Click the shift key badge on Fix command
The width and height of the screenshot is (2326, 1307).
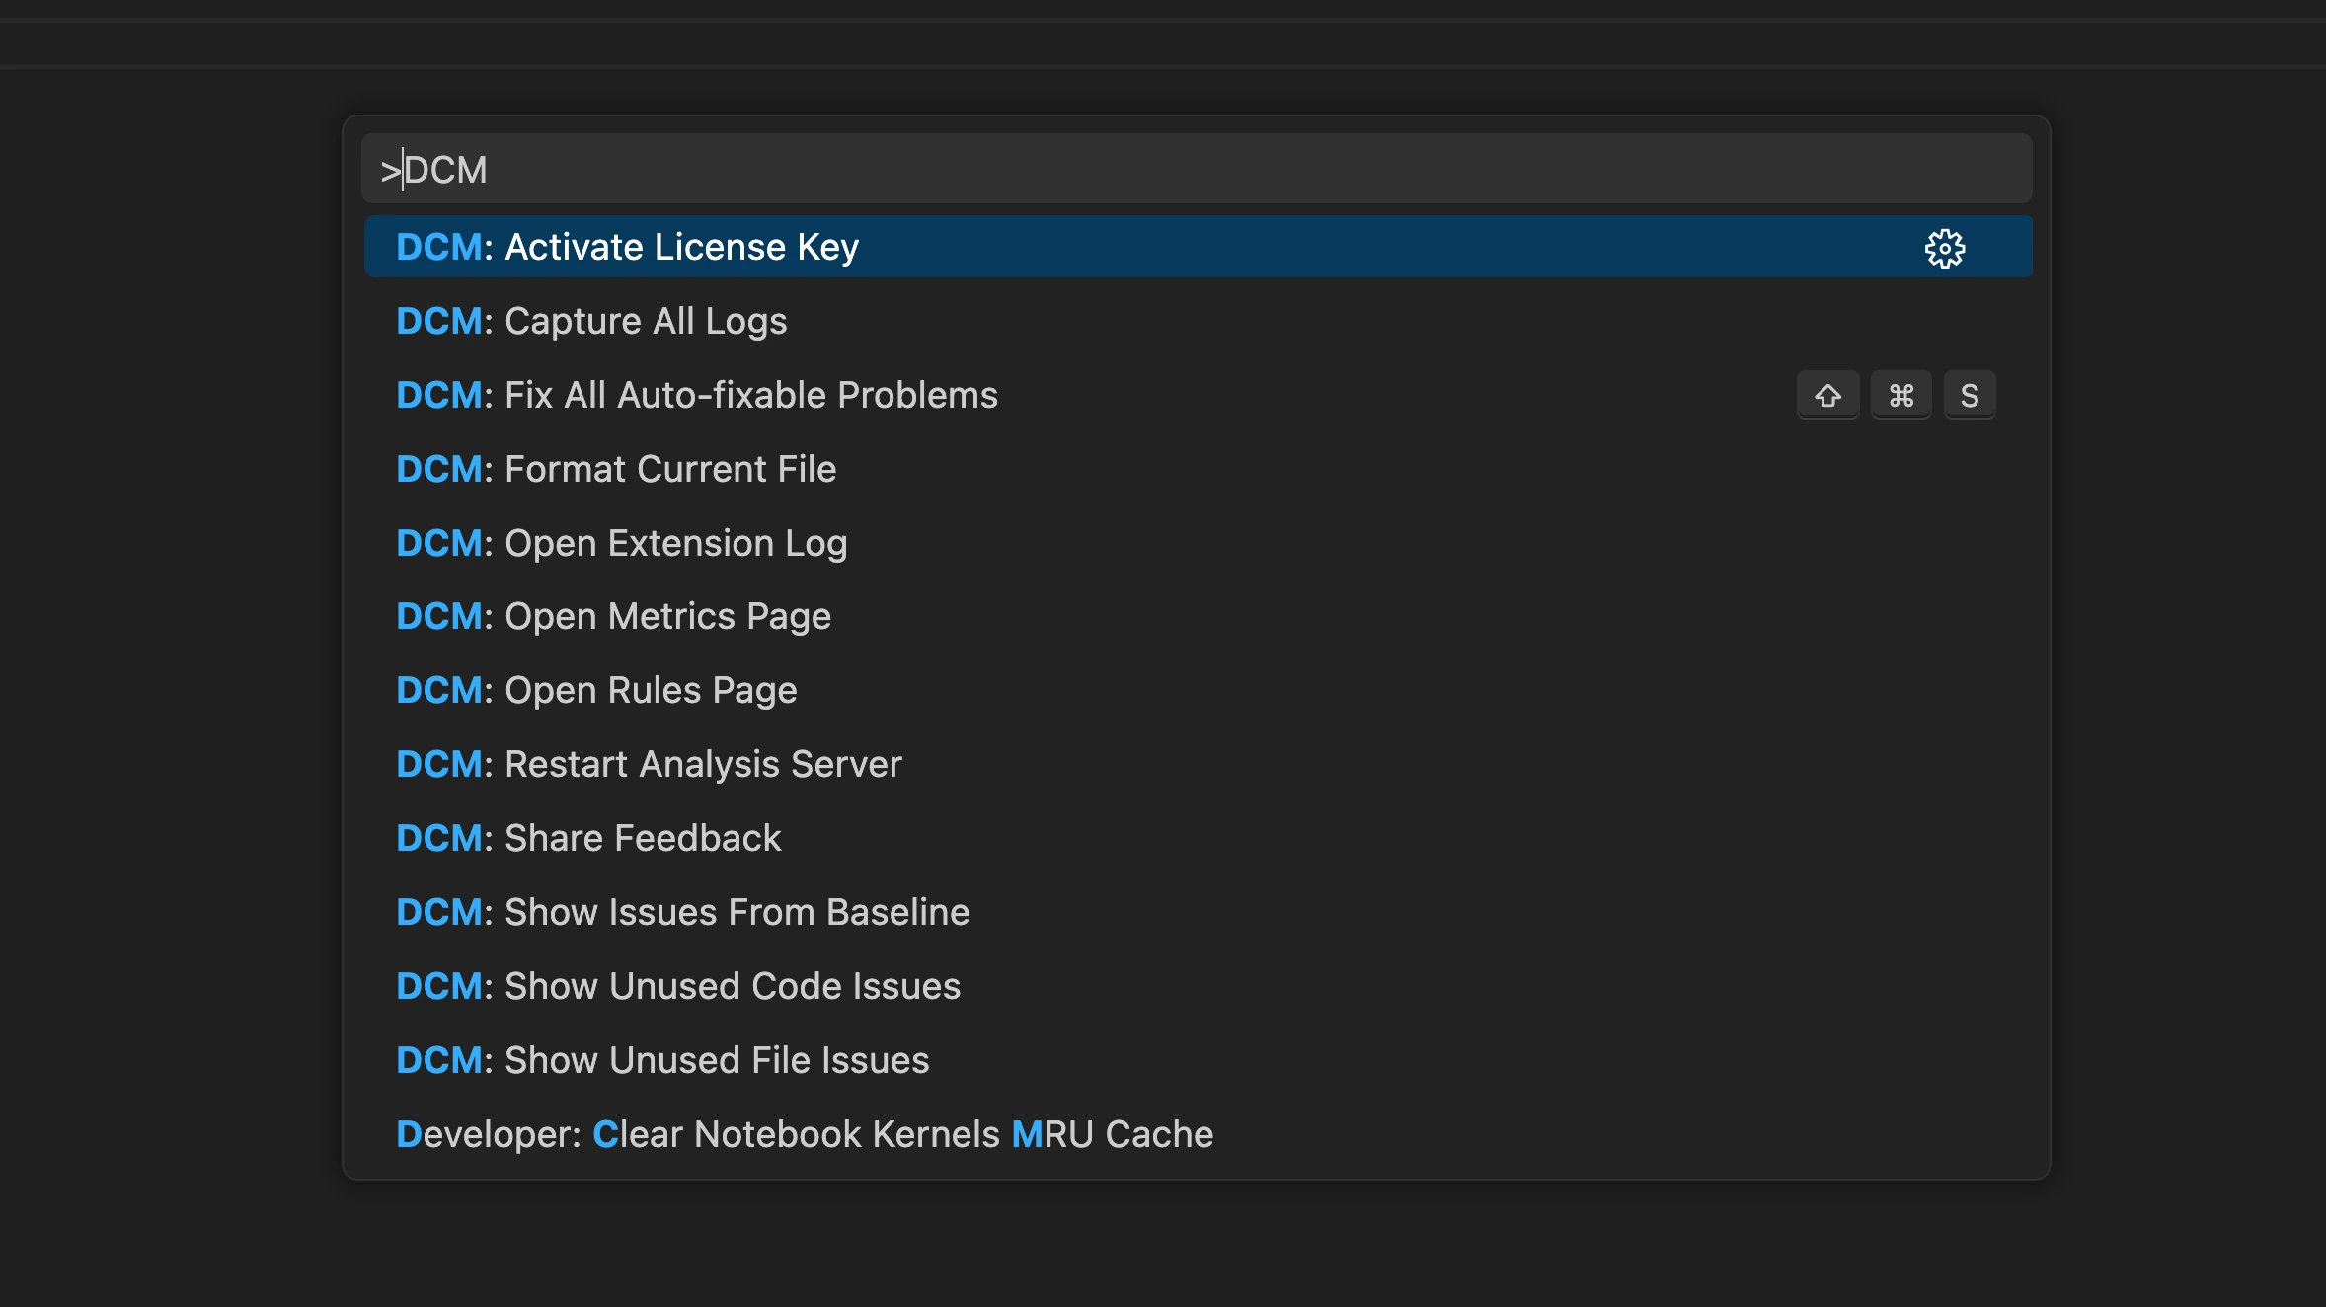click(x=1827, y=394)
